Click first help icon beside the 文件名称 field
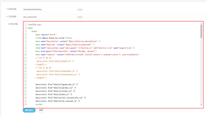Screen dimensions: 207x116 click(x=79, y=17)
